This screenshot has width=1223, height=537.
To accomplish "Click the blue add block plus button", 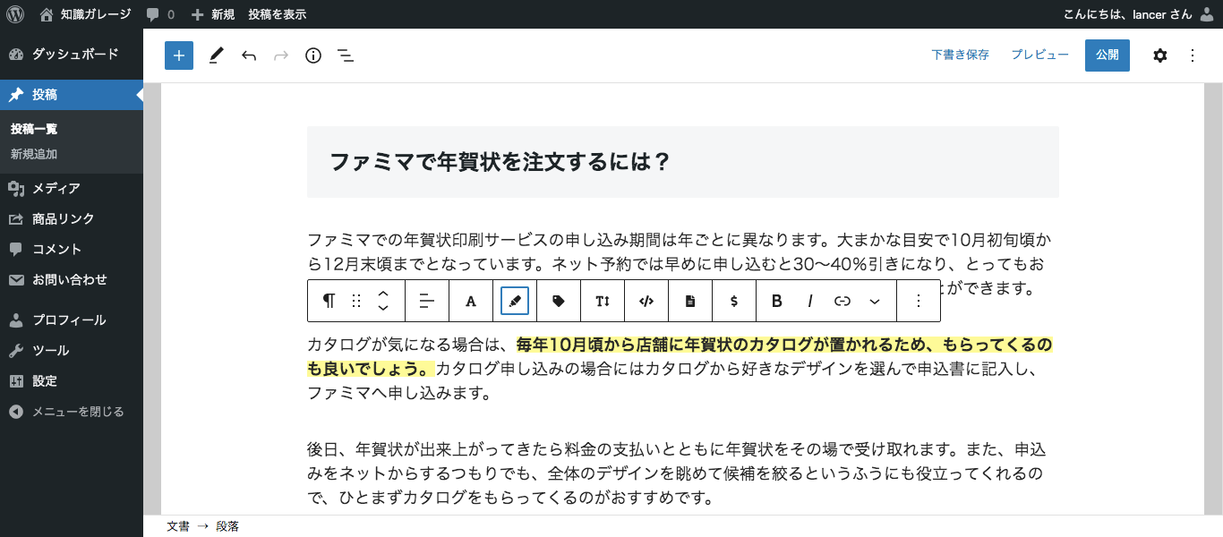I will point(179,55).
